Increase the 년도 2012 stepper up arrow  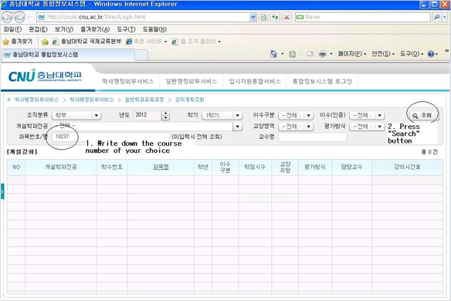click(x=165, y=113)
